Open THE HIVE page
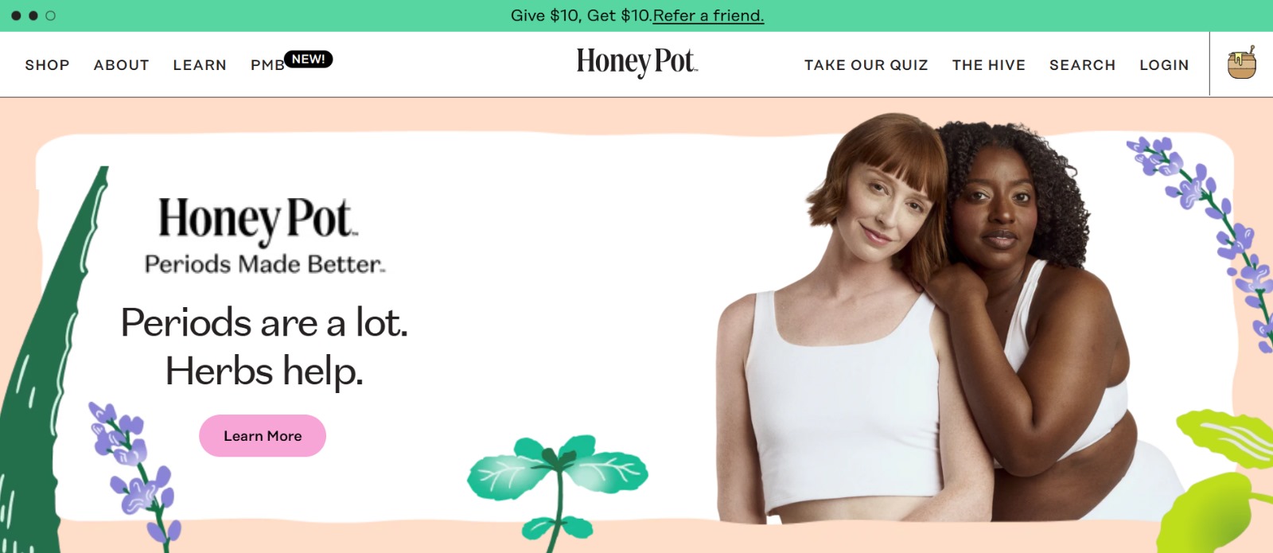 pos(988,65)
